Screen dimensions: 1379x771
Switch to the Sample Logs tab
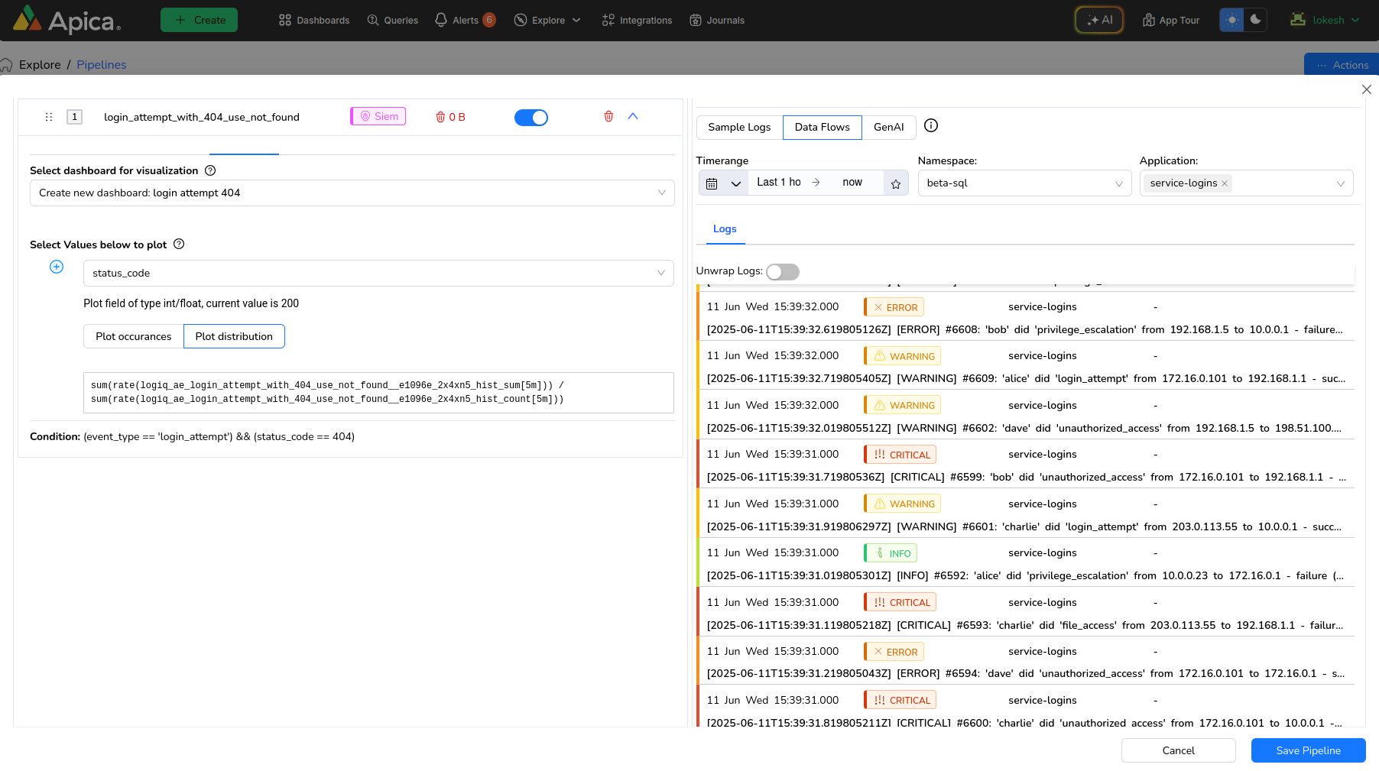(x=739, y=127)
